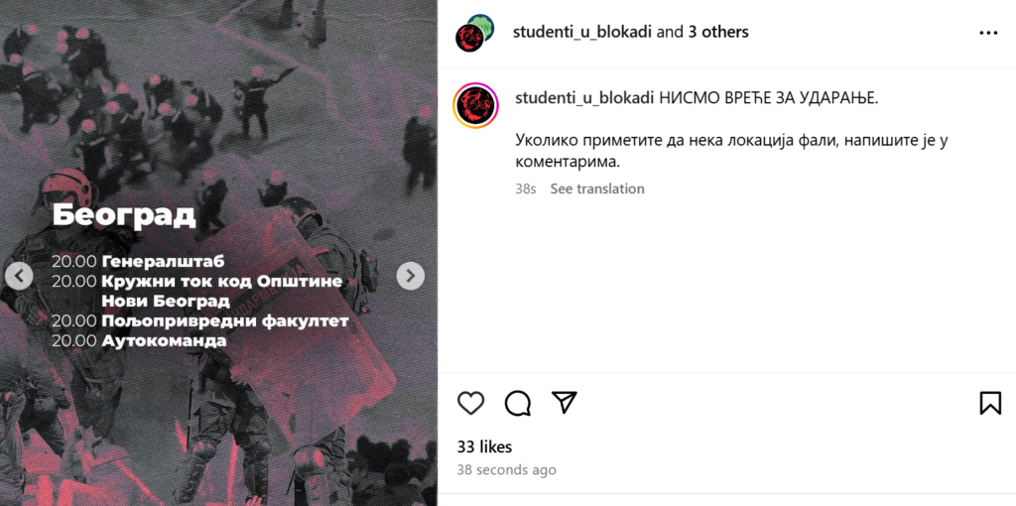Screen dimensions: 1016x506
Task: Go back to the previous carousel slide
Action: 19,277
